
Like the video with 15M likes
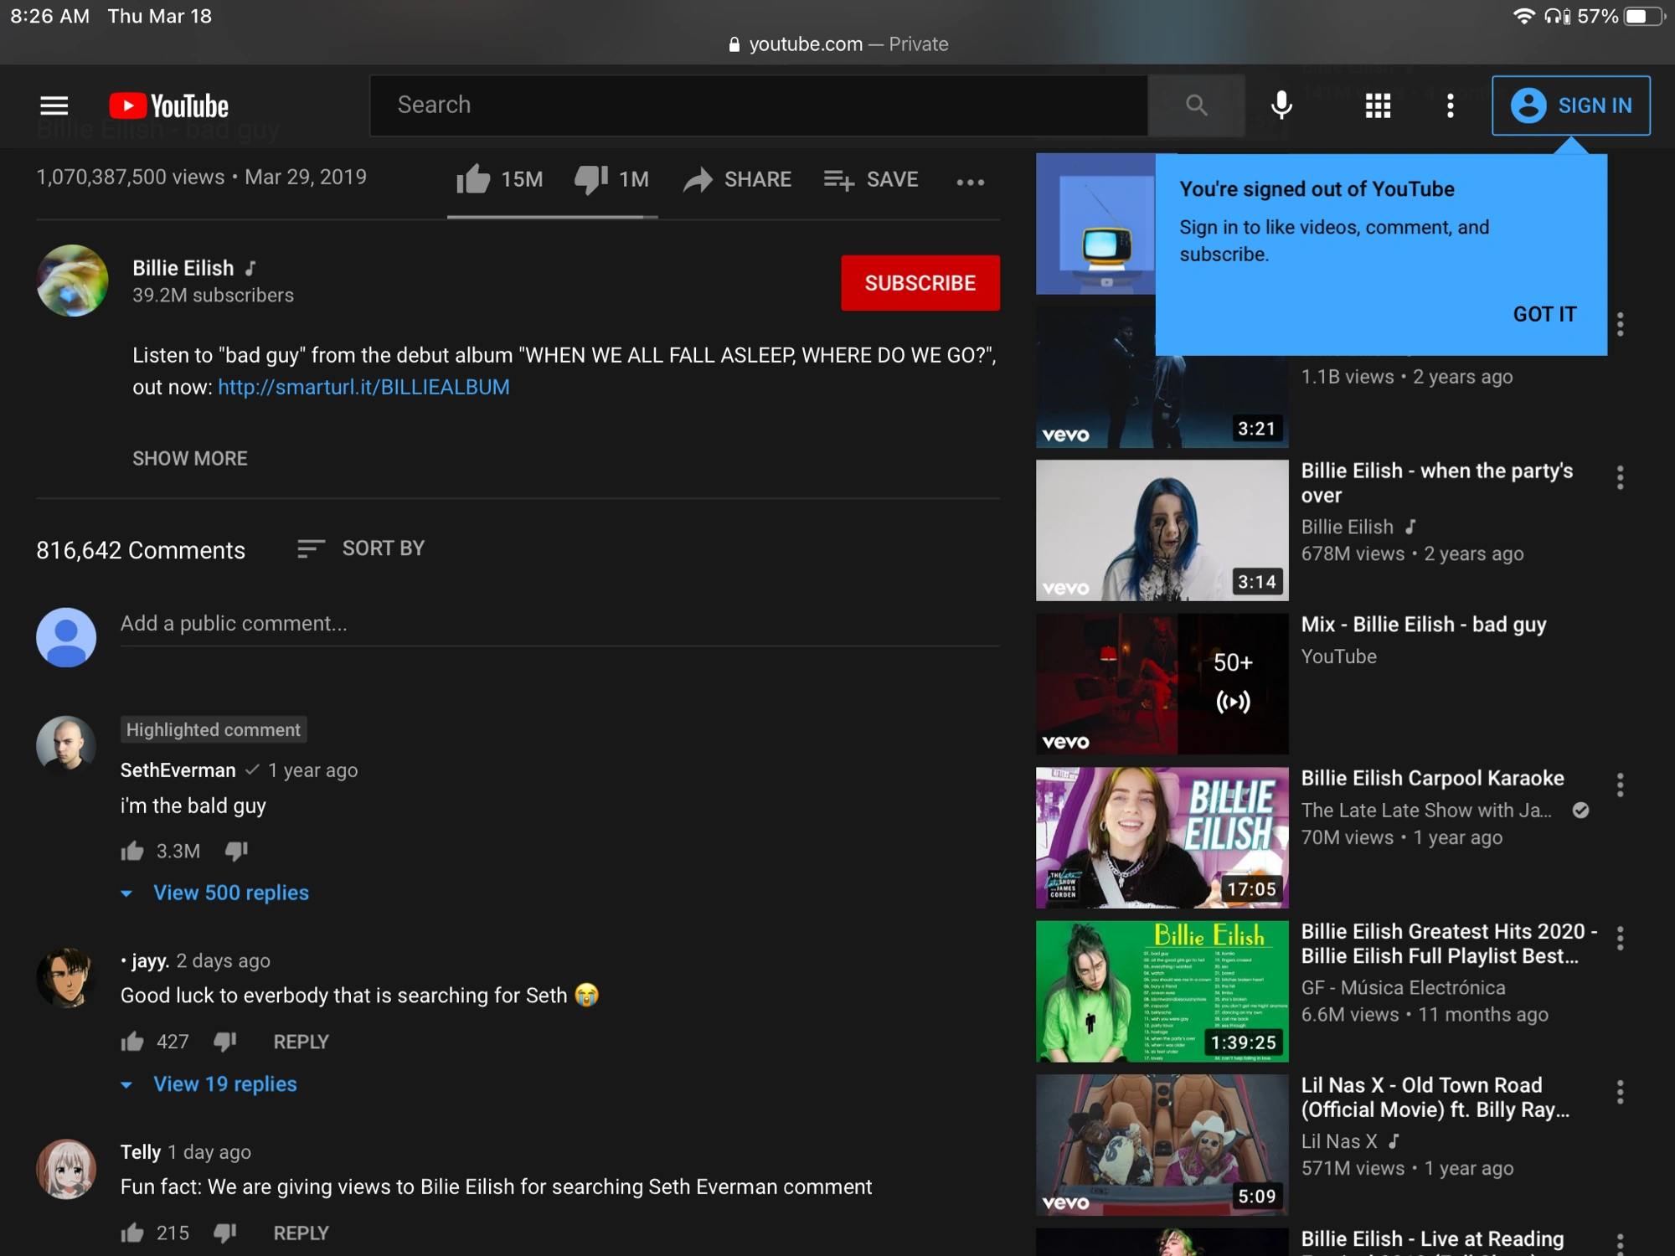[474, 179]
